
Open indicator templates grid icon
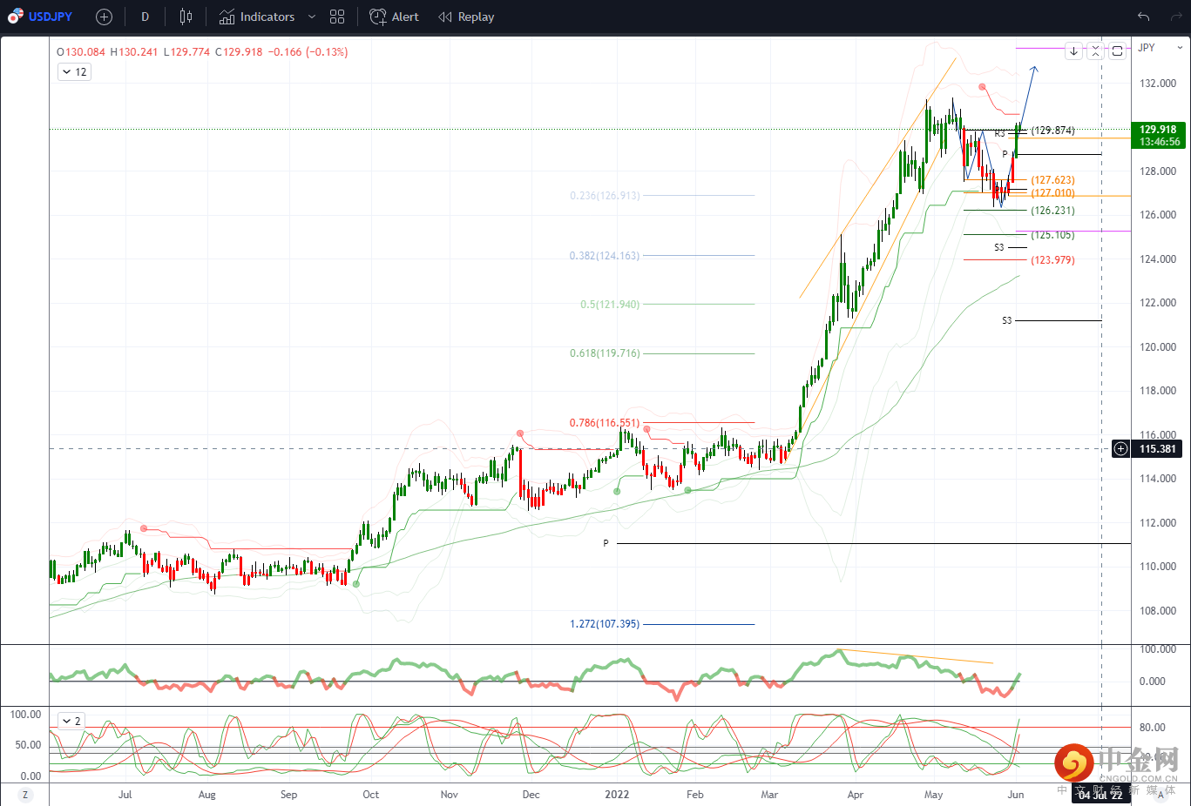[x=337, y=17]
